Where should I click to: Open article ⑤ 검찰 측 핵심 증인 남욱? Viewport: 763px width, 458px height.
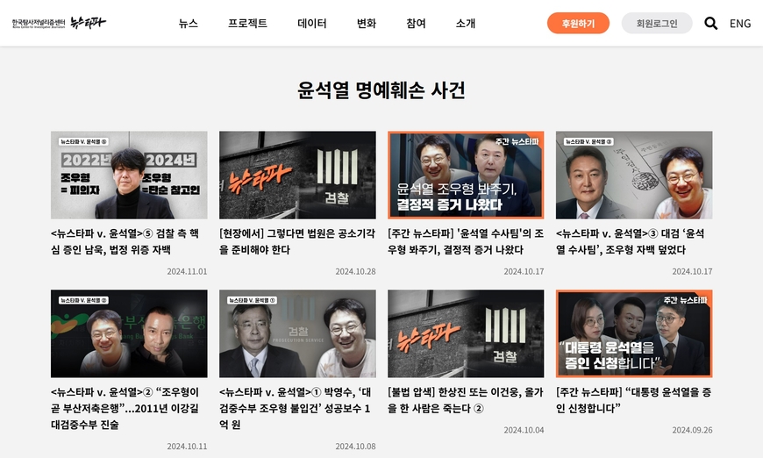(x=125, y=241)
